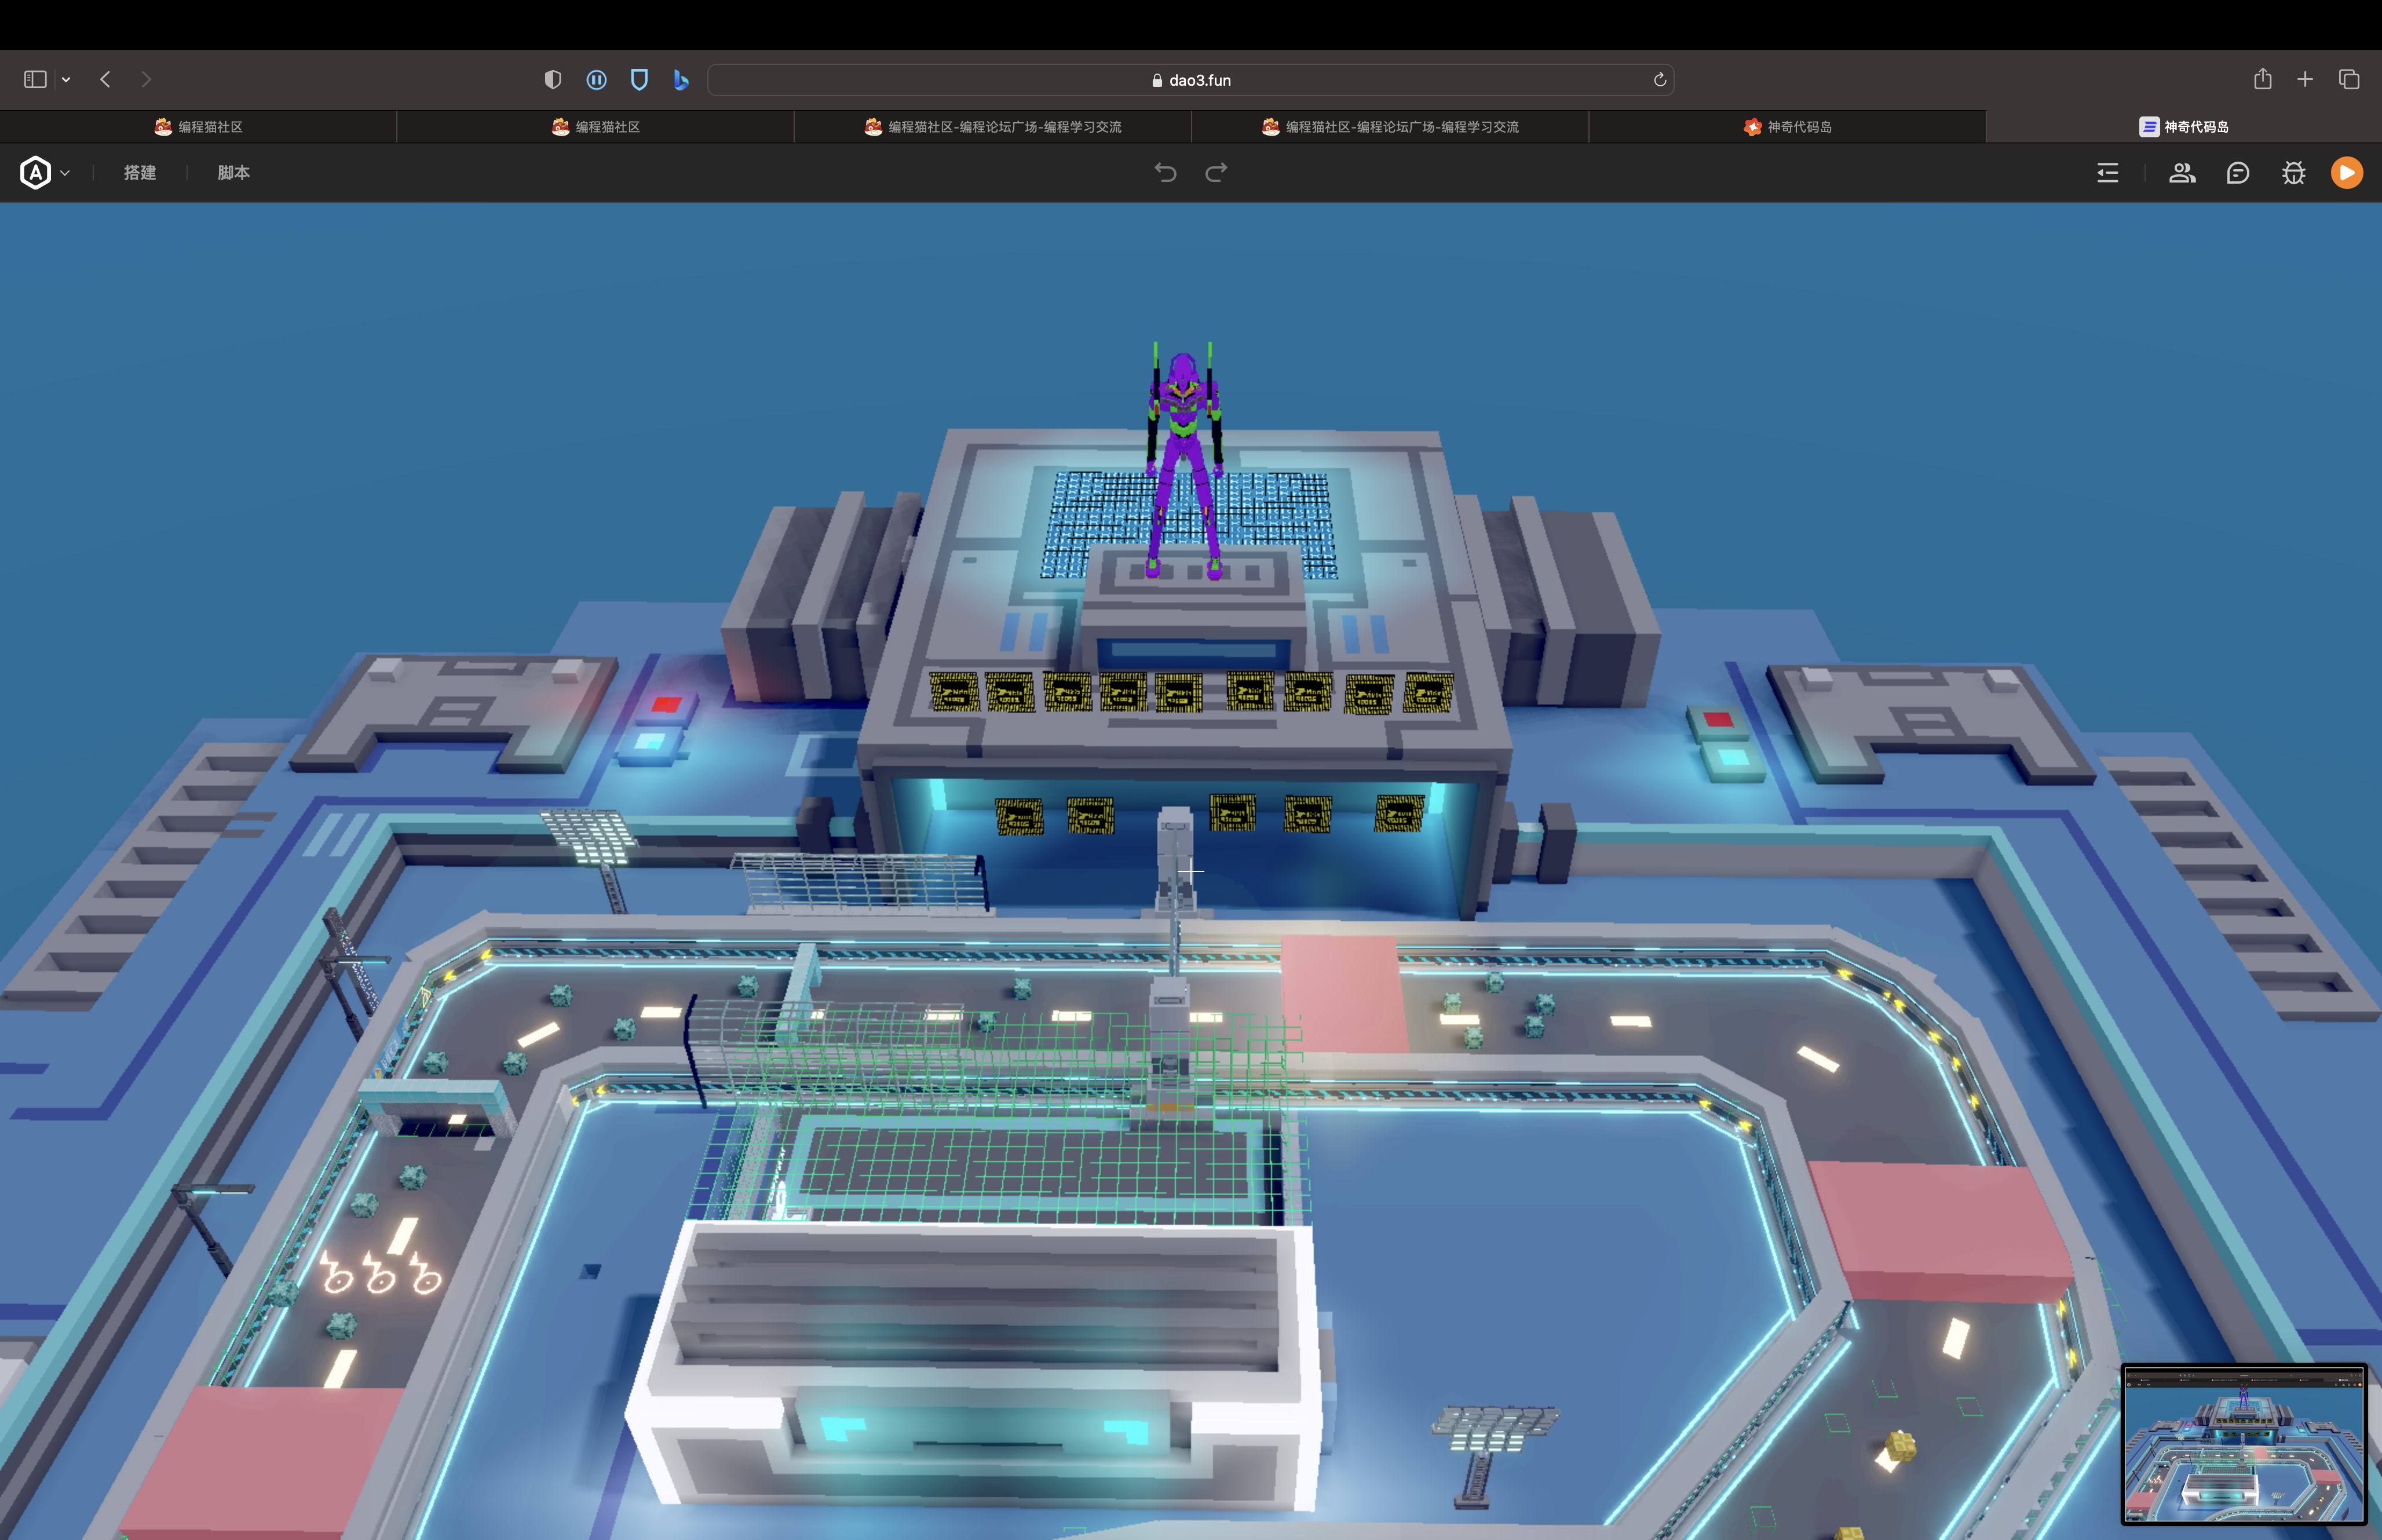Expand the Safari sidebar tab group dropdown

coord(66,79)
